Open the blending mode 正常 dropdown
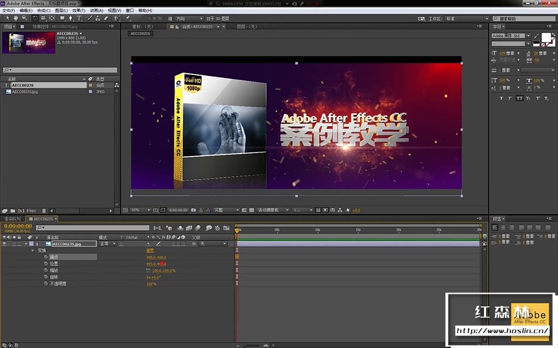558x348 pixels. (x=108, y=244)
